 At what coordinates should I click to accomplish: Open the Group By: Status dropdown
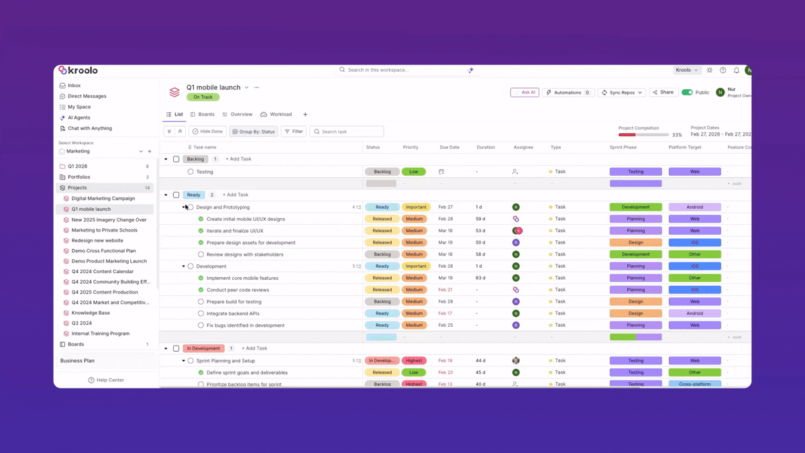pyautogui.click(x=253, y=131)
